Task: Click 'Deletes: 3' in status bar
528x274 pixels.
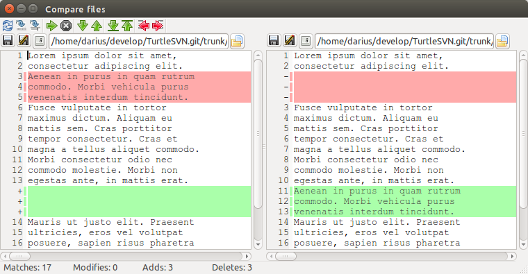Action: click(232, 268)
